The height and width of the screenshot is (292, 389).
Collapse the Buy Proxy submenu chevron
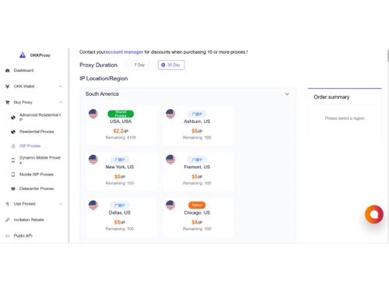click(61, 102)
